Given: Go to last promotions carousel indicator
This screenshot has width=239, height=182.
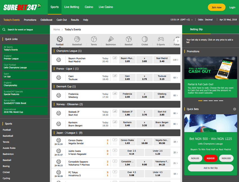Looking at the screenshot, I should (221, 101).
